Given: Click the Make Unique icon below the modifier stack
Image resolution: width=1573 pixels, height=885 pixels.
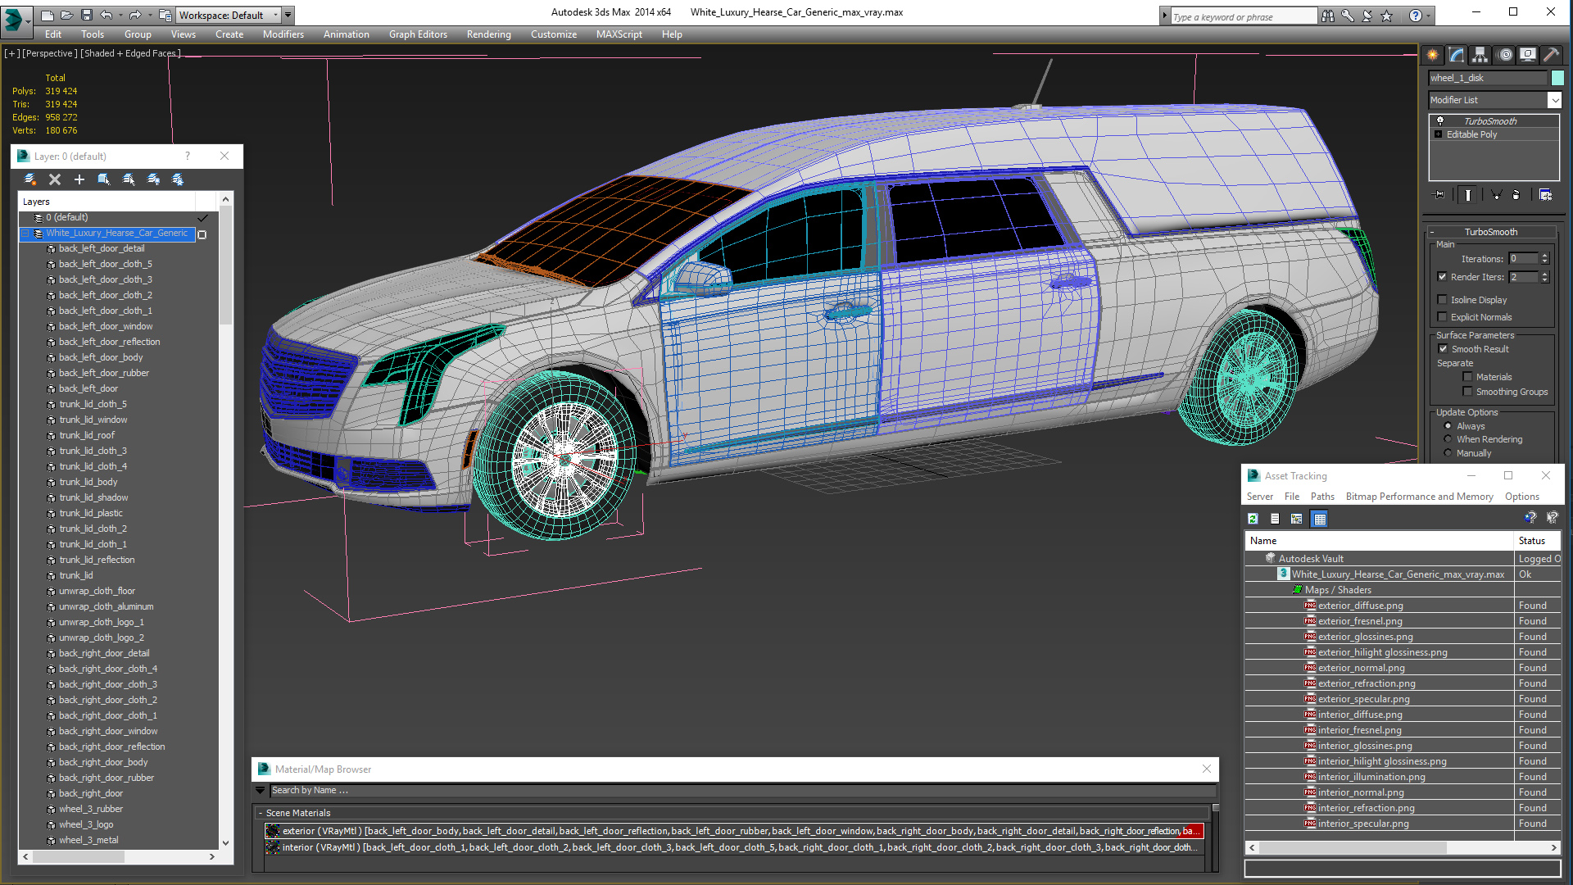Looking at the screenshot, I should (1496, 195).
